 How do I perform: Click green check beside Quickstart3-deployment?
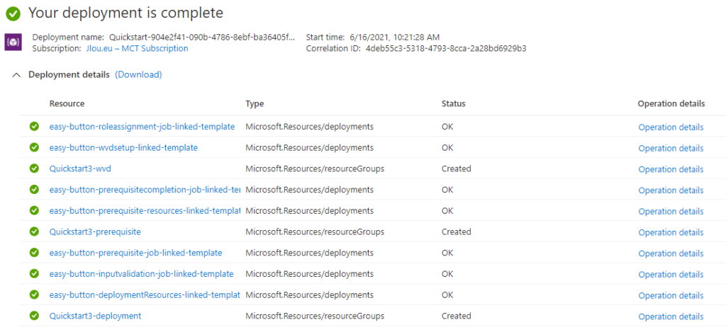pyautogui.click(x=34, y=316)
